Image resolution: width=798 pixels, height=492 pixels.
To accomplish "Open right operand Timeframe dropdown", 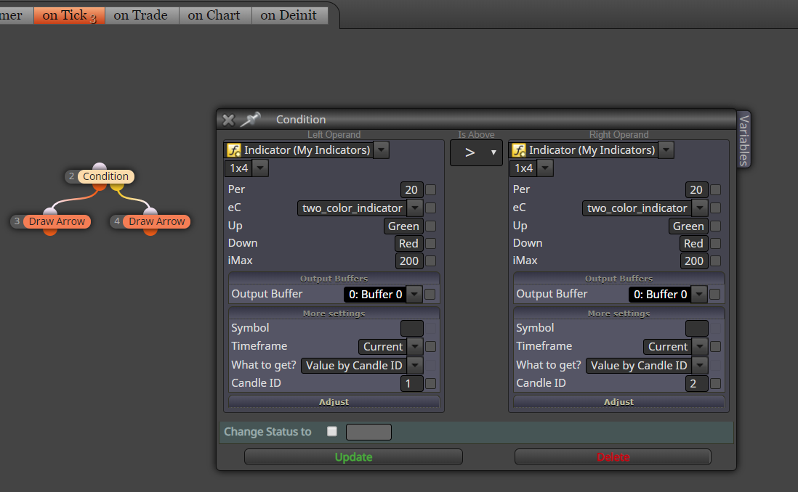I will coord(700,347).
